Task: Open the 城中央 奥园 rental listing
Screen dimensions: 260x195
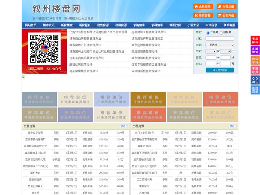Action: [144, 146]
